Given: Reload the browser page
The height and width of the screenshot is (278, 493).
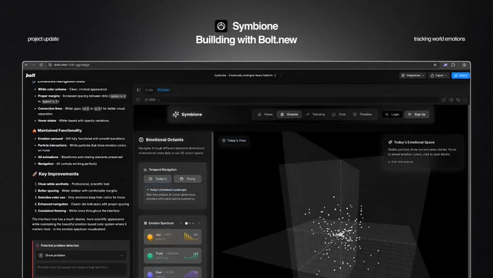Looking at the screenshot, I should pos(41,65).
